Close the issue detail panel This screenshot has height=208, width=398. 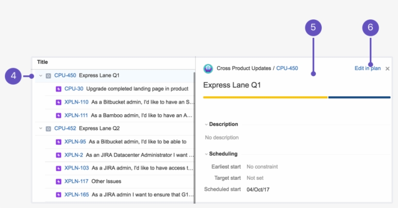387,69
